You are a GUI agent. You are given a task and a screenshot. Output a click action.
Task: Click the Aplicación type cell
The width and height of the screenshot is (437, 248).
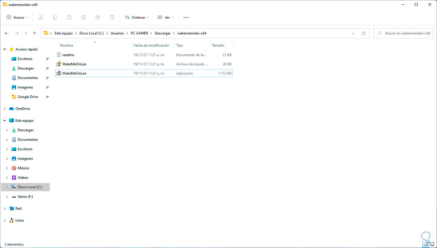click(x=185, y=73)
